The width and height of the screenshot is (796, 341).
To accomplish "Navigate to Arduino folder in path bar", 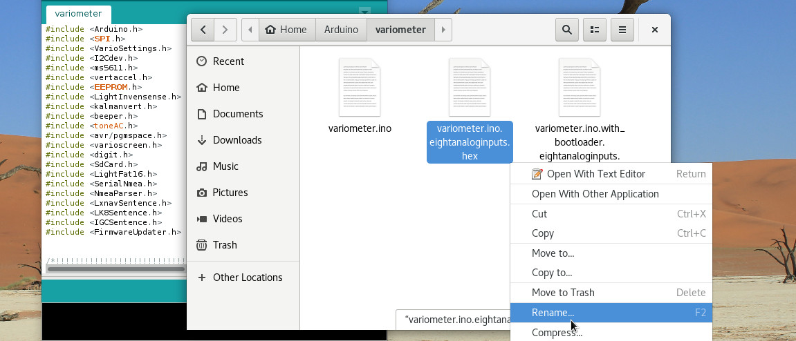I will pyautogui.click(x=341, y=30).
